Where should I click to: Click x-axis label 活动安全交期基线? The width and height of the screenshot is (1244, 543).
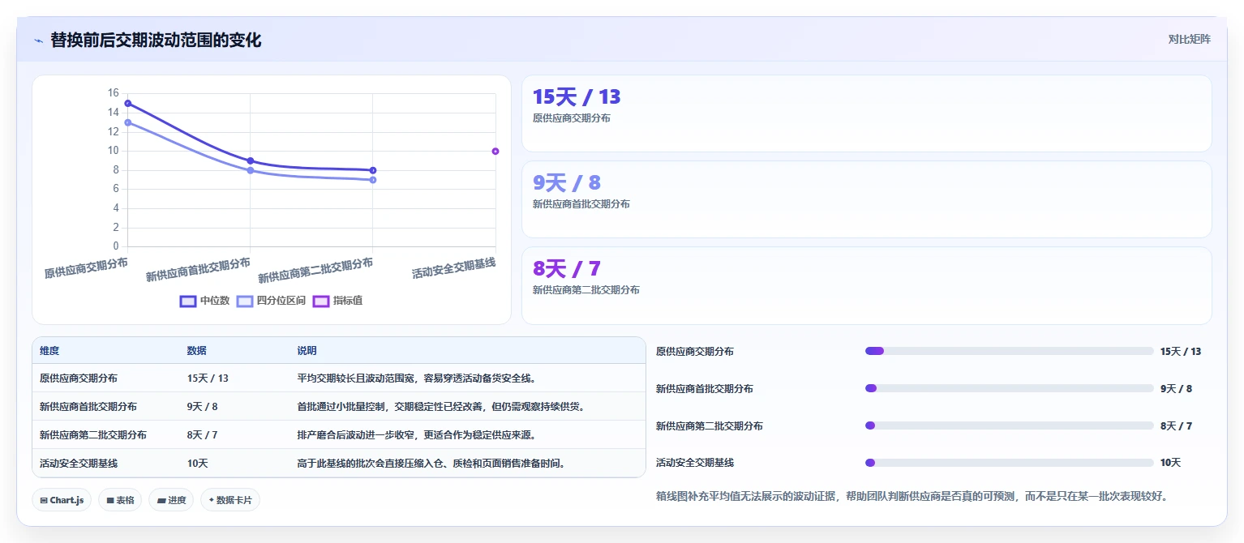point(453,267)
